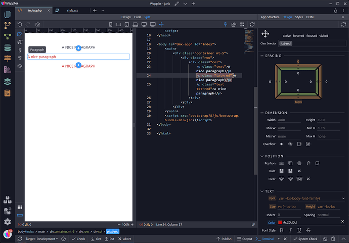Click the Class Selector input field
Screen dimensions: 349x243
click(x=312, y=43)
